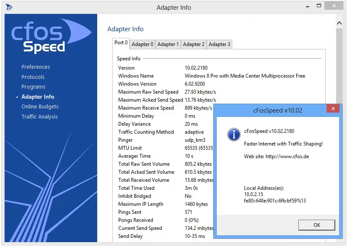Click the IPv6 address fe80::648e:901c:6fb:bf59%13

(275, 201)
